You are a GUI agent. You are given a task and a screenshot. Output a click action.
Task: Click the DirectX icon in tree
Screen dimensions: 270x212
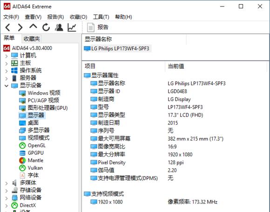[14, 205]
